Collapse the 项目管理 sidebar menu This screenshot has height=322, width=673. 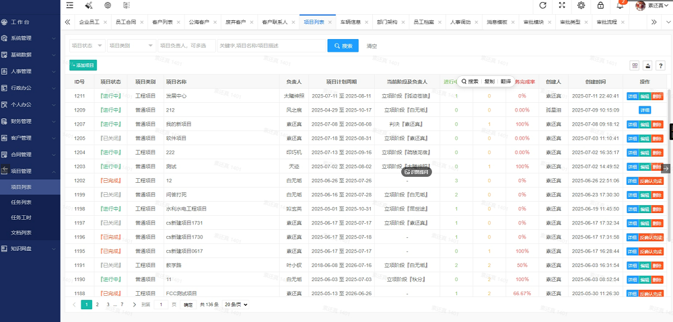click(x=30, y=171)
